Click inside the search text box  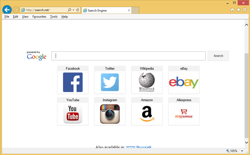pos(129,56)
